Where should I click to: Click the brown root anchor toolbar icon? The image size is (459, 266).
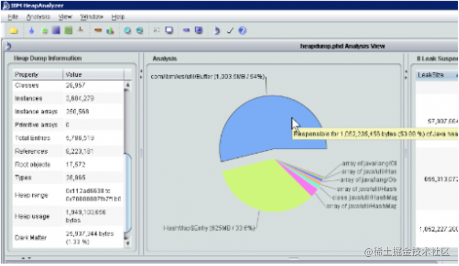tap(81, 30)
